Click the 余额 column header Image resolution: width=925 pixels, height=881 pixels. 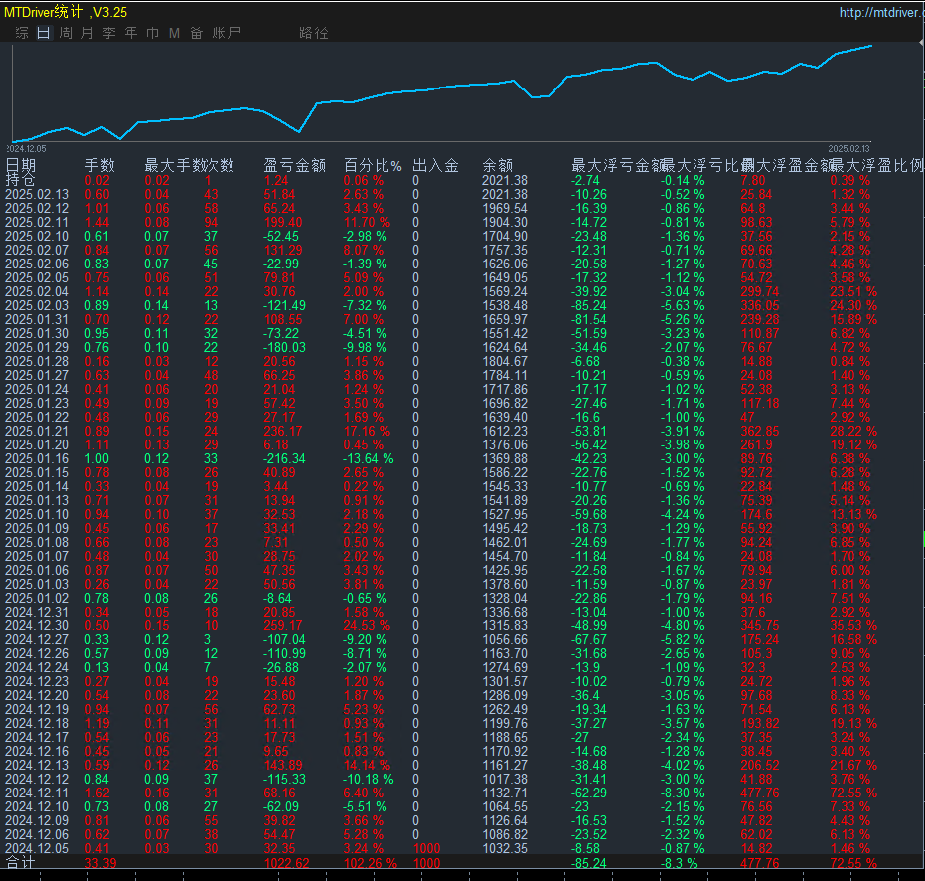coord(498,165)
